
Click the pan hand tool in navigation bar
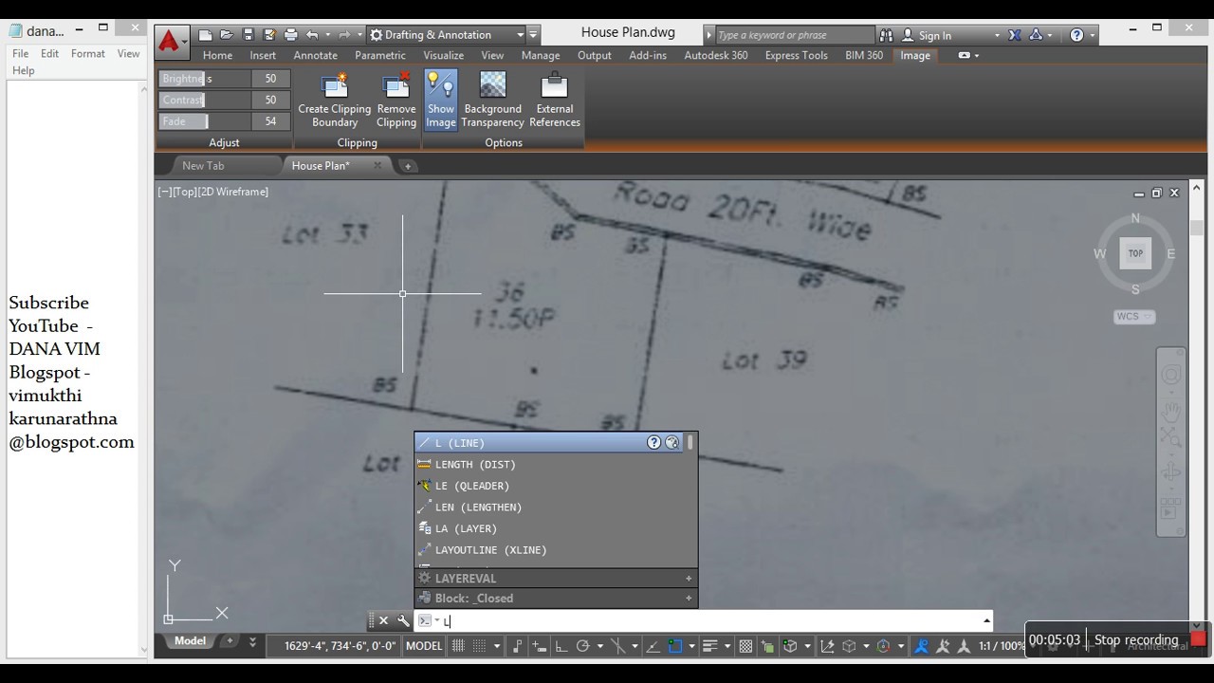coord(1171,410)
